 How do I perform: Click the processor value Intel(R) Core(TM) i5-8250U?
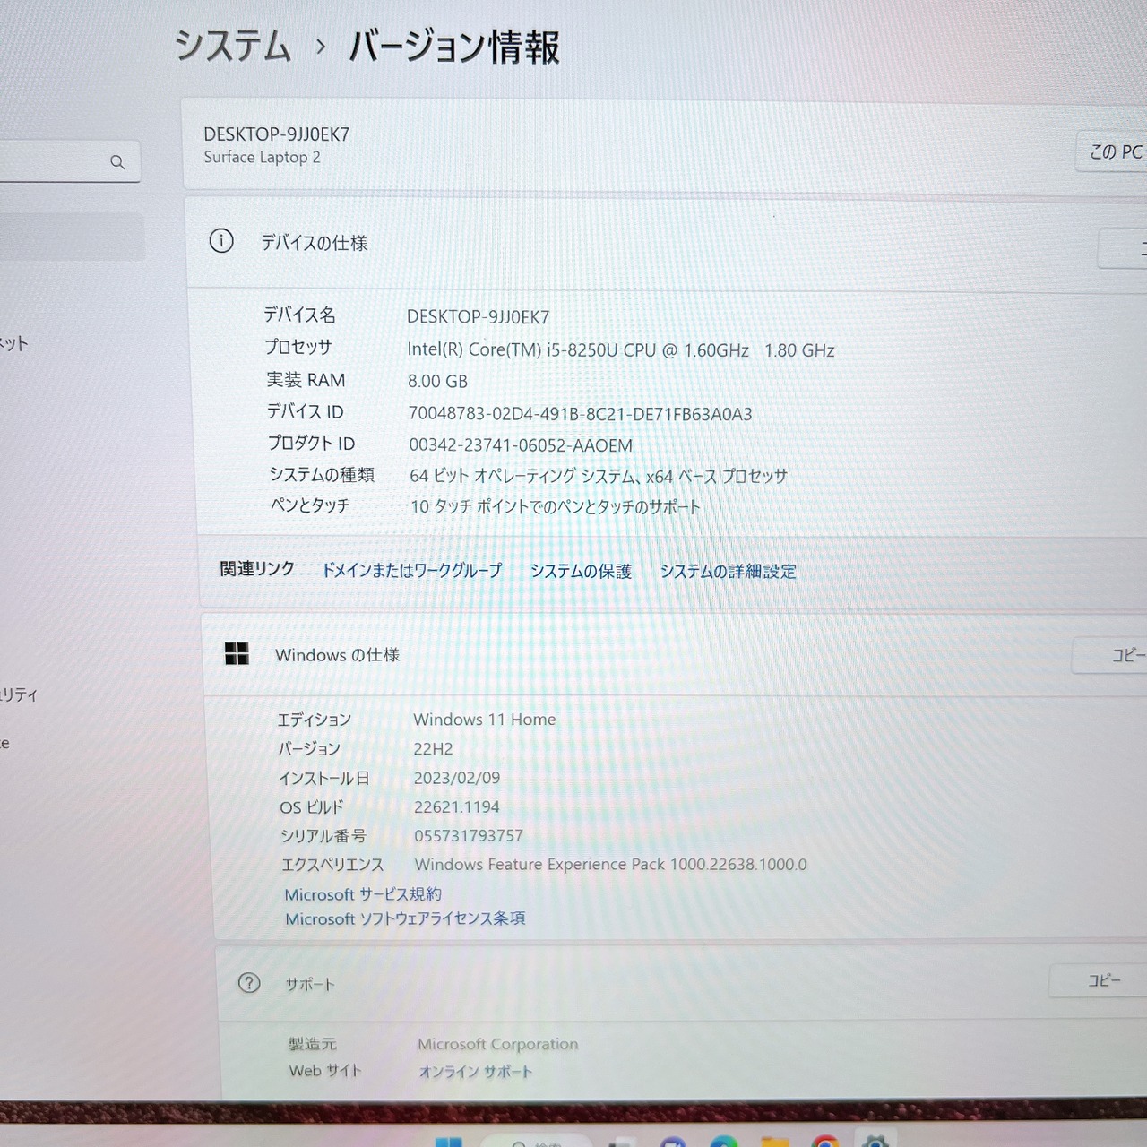pyautogui.click(x=620, y=350)
